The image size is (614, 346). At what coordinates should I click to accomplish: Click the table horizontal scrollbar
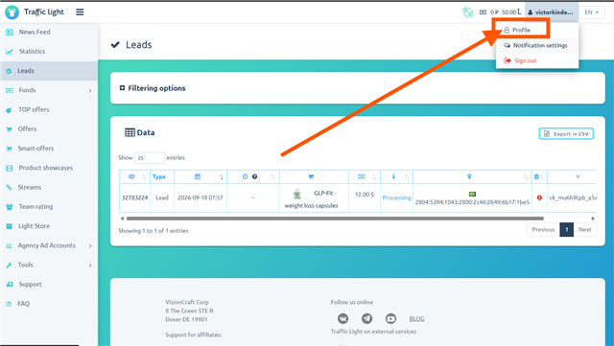[x=335, y=219]
